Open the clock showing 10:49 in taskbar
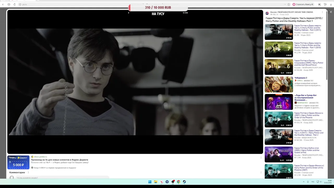Screen dimensions: 334x188 pos(328,182)
